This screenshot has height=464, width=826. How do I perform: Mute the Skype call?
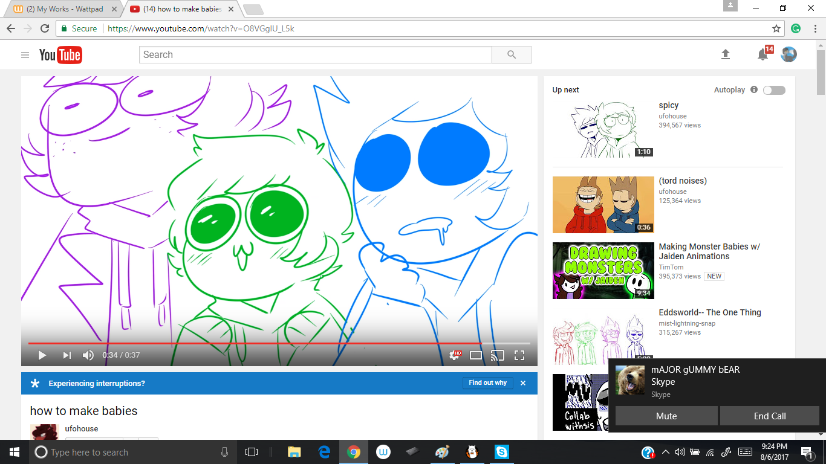point(666,416)
